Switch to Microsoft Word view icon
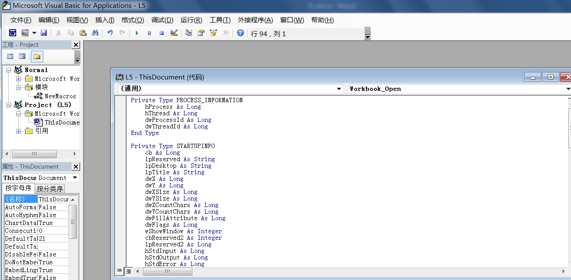 (13, 33)
